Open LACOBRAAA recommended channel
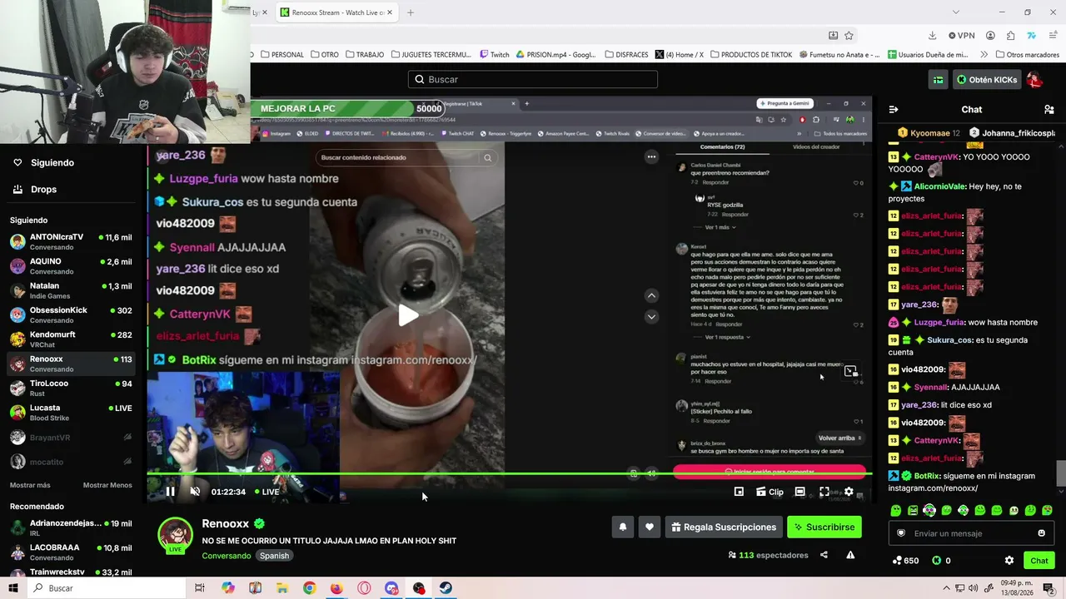Screen dimensions: 1066x599 point(71,552)
